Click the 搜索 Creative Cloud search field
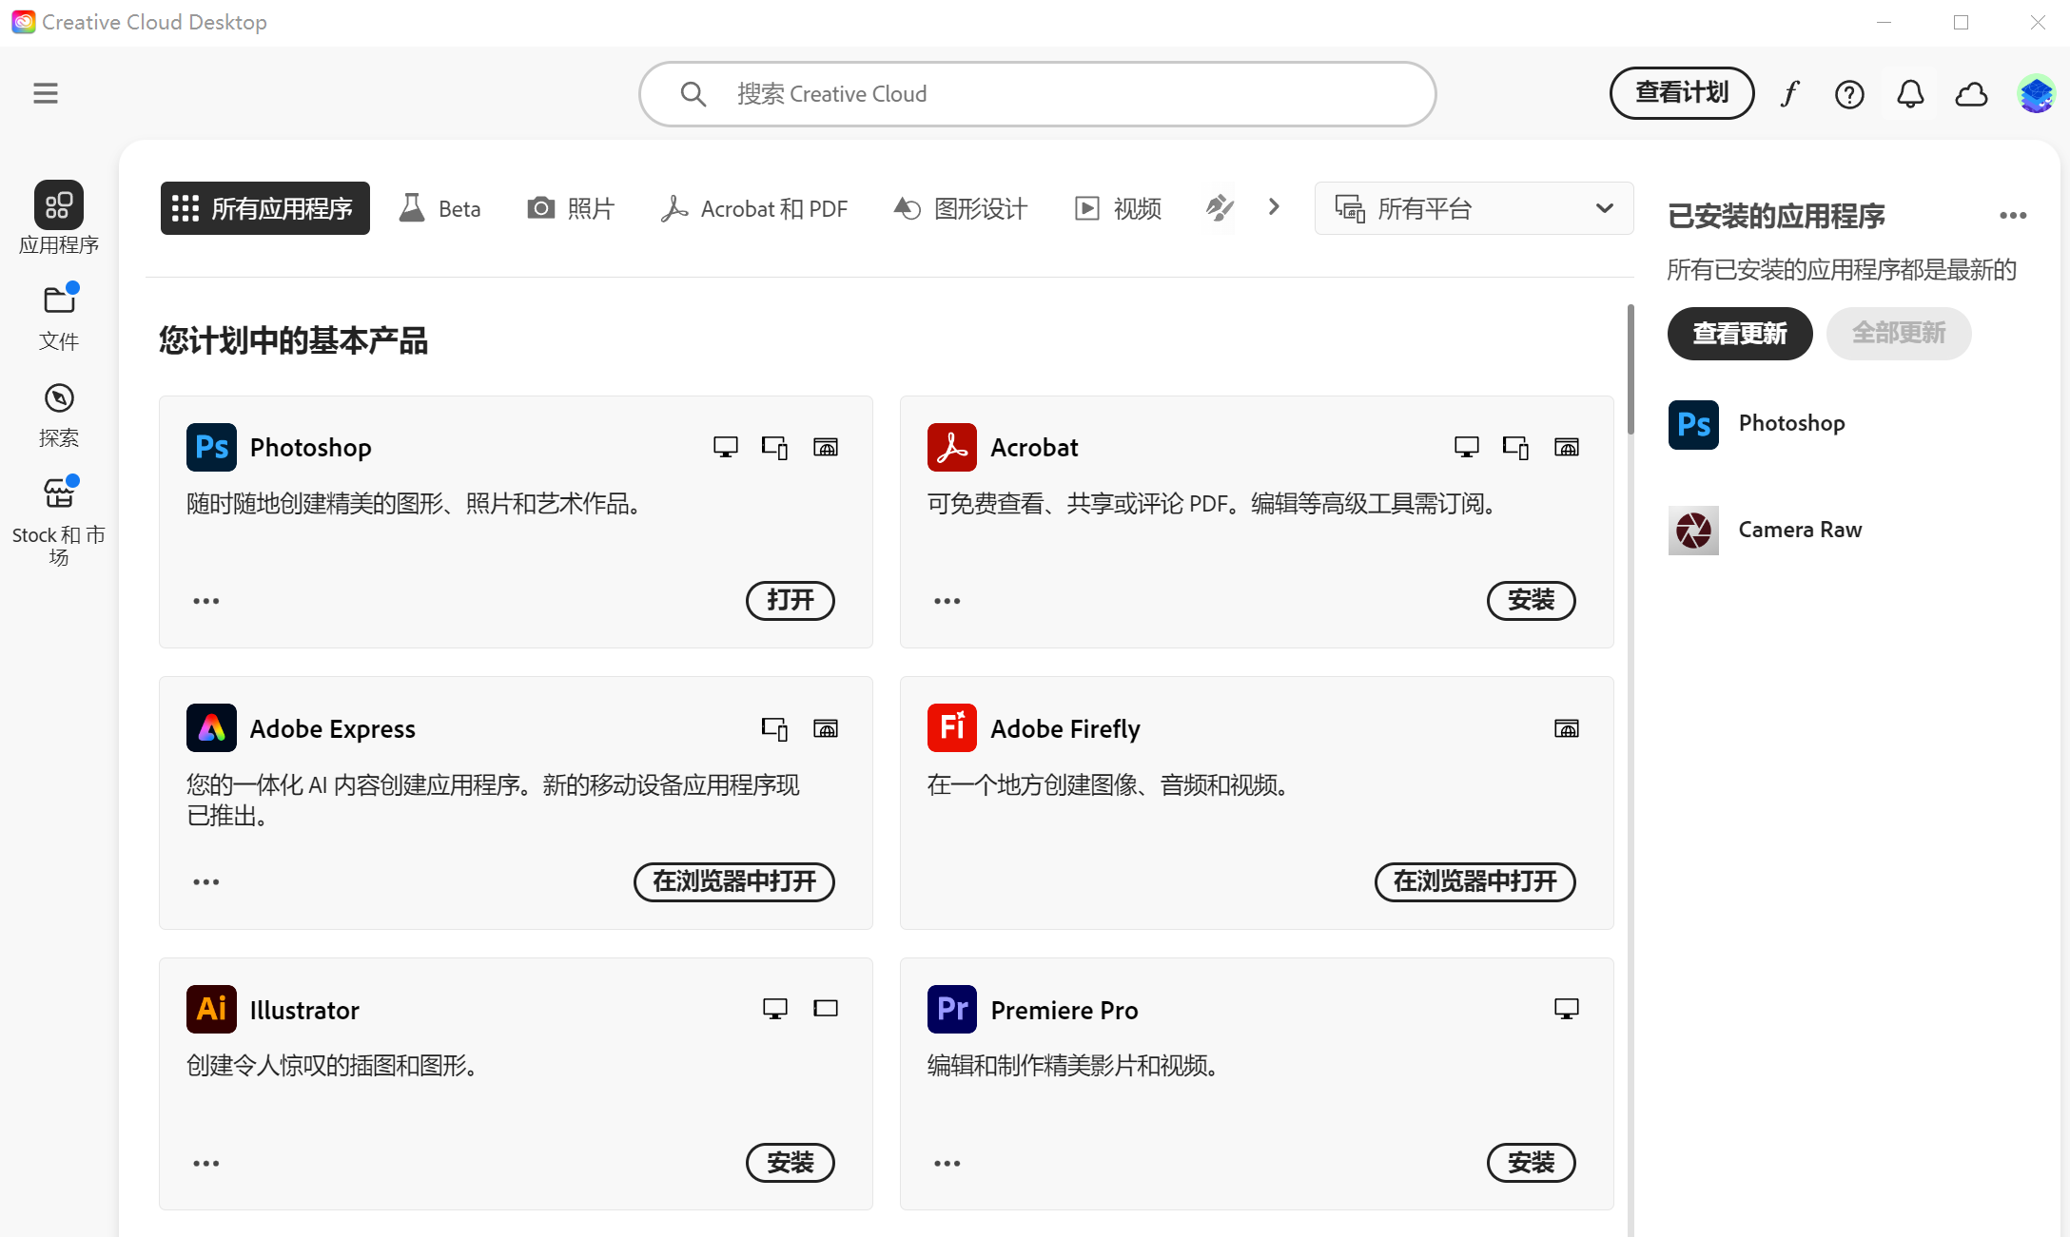 [x=1037, y=94]
